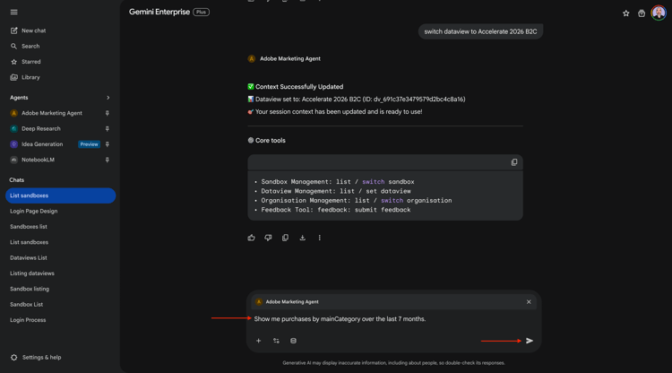This screenshot has width=672, height=373.
Task: Open the hamburger main menu
Action: pyautogui.click(x=13, y=13)
